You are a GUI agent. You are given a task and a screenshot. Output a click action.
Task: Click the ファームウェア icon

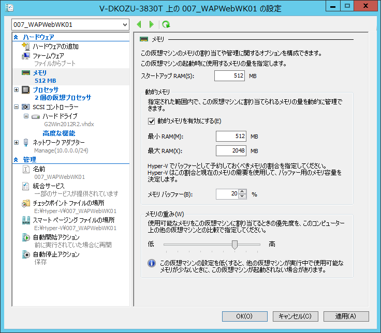tap(26, 56)
